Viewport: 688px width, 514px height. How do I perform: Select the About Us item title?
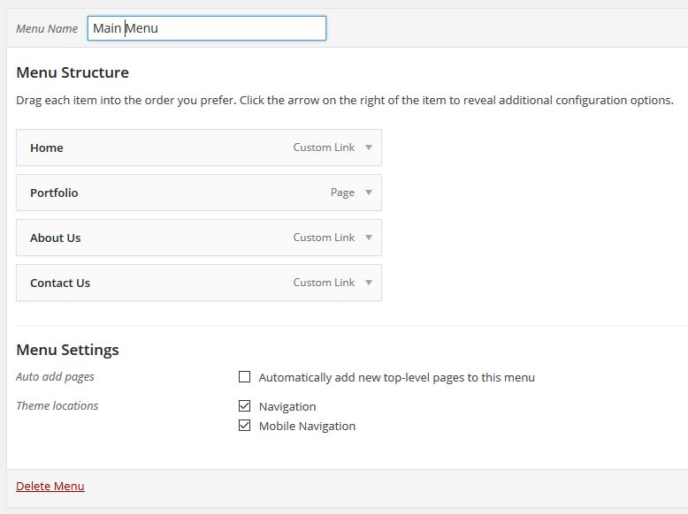(x=55, y=238)
